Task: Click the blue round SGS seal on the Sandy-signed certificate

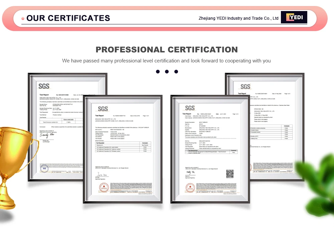Action: (x=44, y=168)
